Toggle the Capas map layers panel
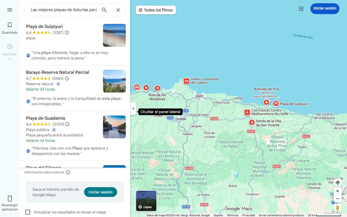 (146, 201)
